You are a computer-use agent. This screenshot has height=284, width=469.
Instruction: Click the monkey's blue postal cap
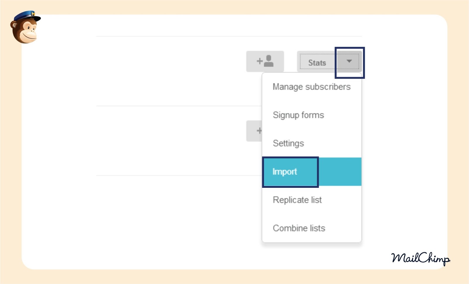27,16
